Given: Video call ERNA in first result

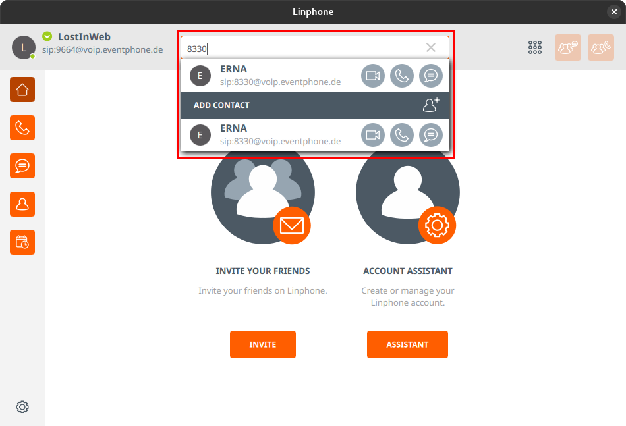Looking at the screenshot, I should 373,76.
